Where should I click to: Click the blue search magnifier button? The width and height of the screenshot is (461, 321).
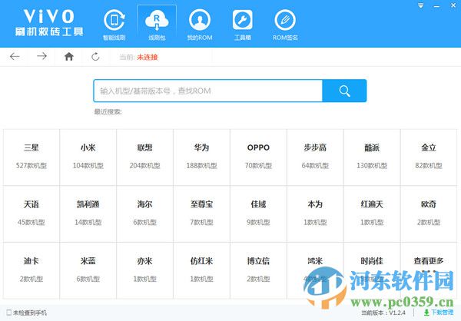[x=344, y=91]
